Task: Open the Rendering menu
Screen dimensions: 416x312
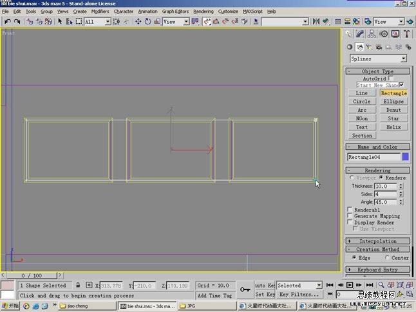Action: point(203,12)
